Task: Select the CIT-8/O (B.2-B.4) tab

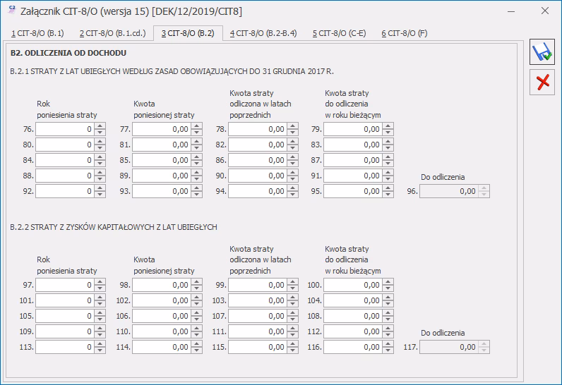Action: point(263,33)
